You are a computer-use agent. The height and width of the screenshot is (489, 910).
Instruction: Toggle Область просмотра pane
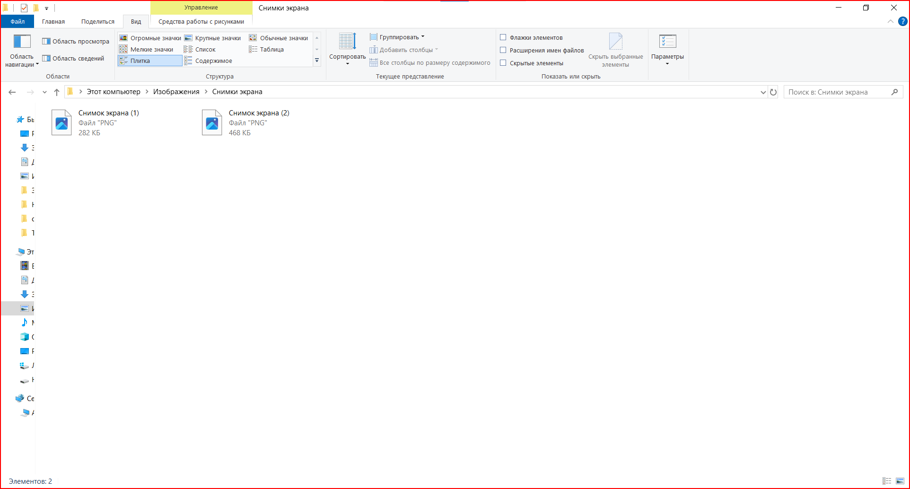point(76,41)
